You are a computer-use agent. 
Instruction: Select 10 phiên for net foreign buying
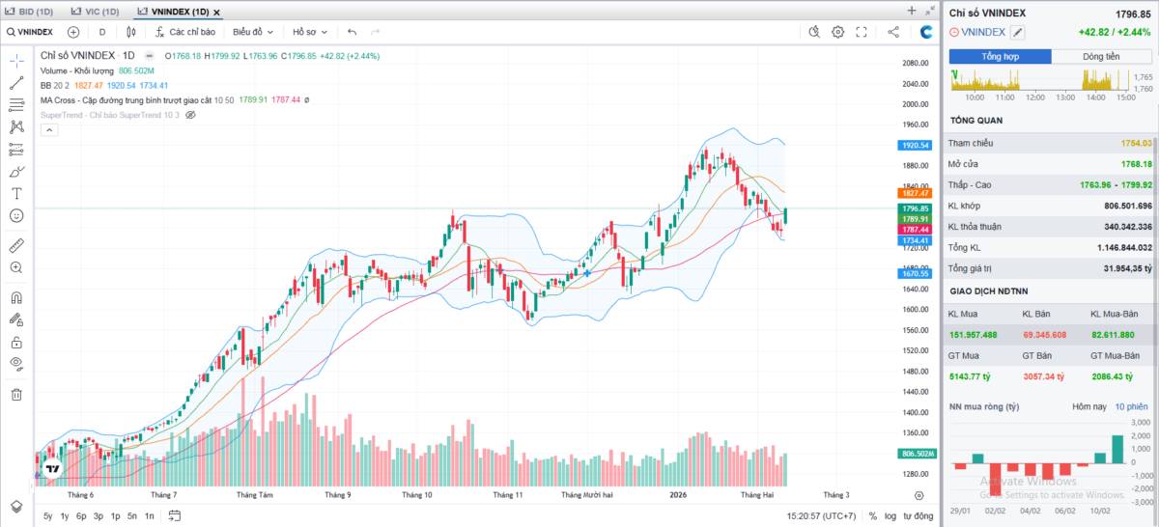[x=1133, y=406]
